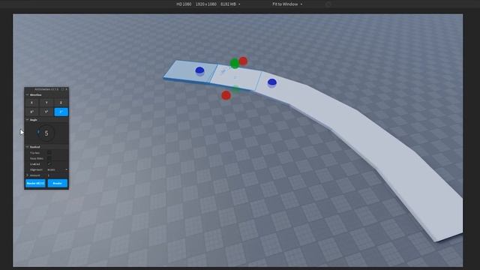Toggle the checked third Control checkbox
The image size is (480, 270).
point(49,164)
